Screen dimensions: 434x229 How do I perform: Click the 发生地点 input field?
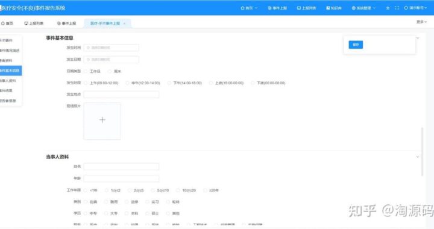(121, 95)
